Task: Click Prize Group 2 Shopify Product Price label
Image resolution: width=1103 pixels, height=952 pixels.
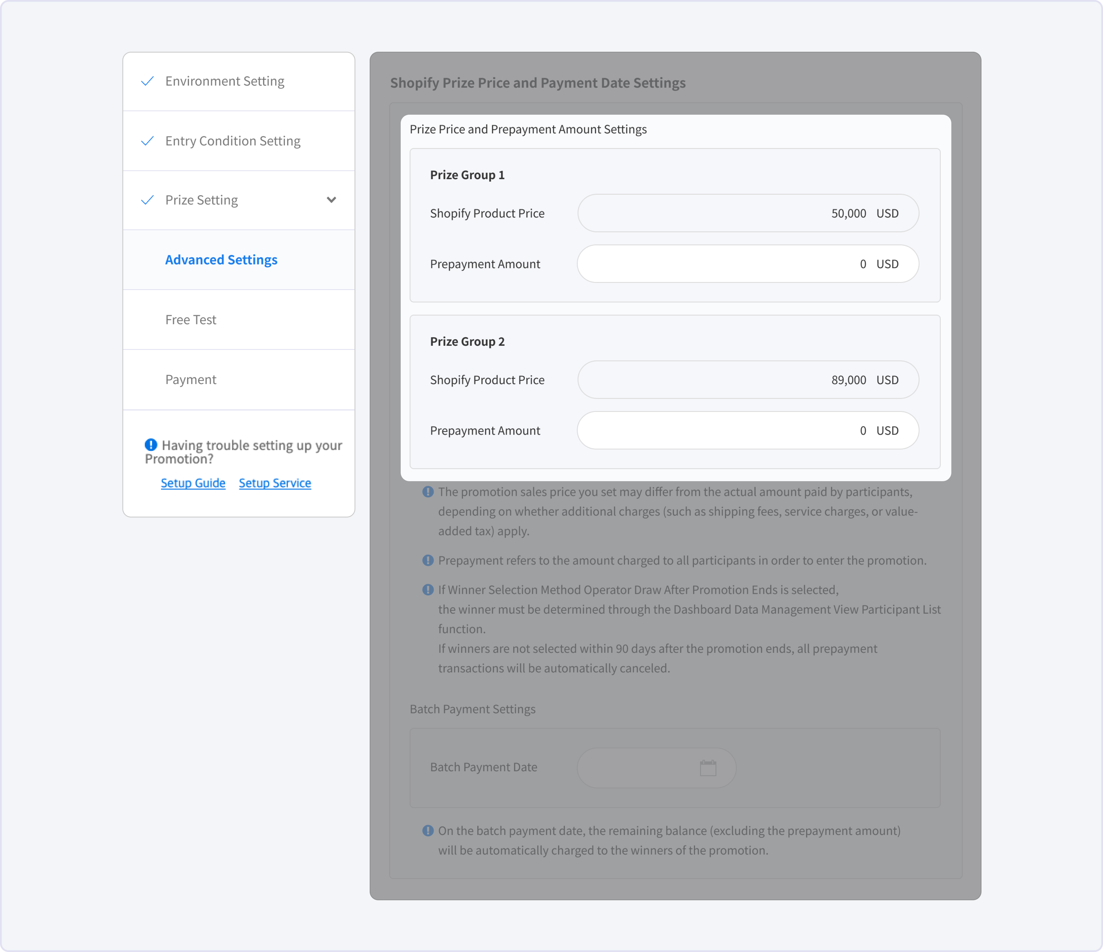Action: click(x=487, y=380)
